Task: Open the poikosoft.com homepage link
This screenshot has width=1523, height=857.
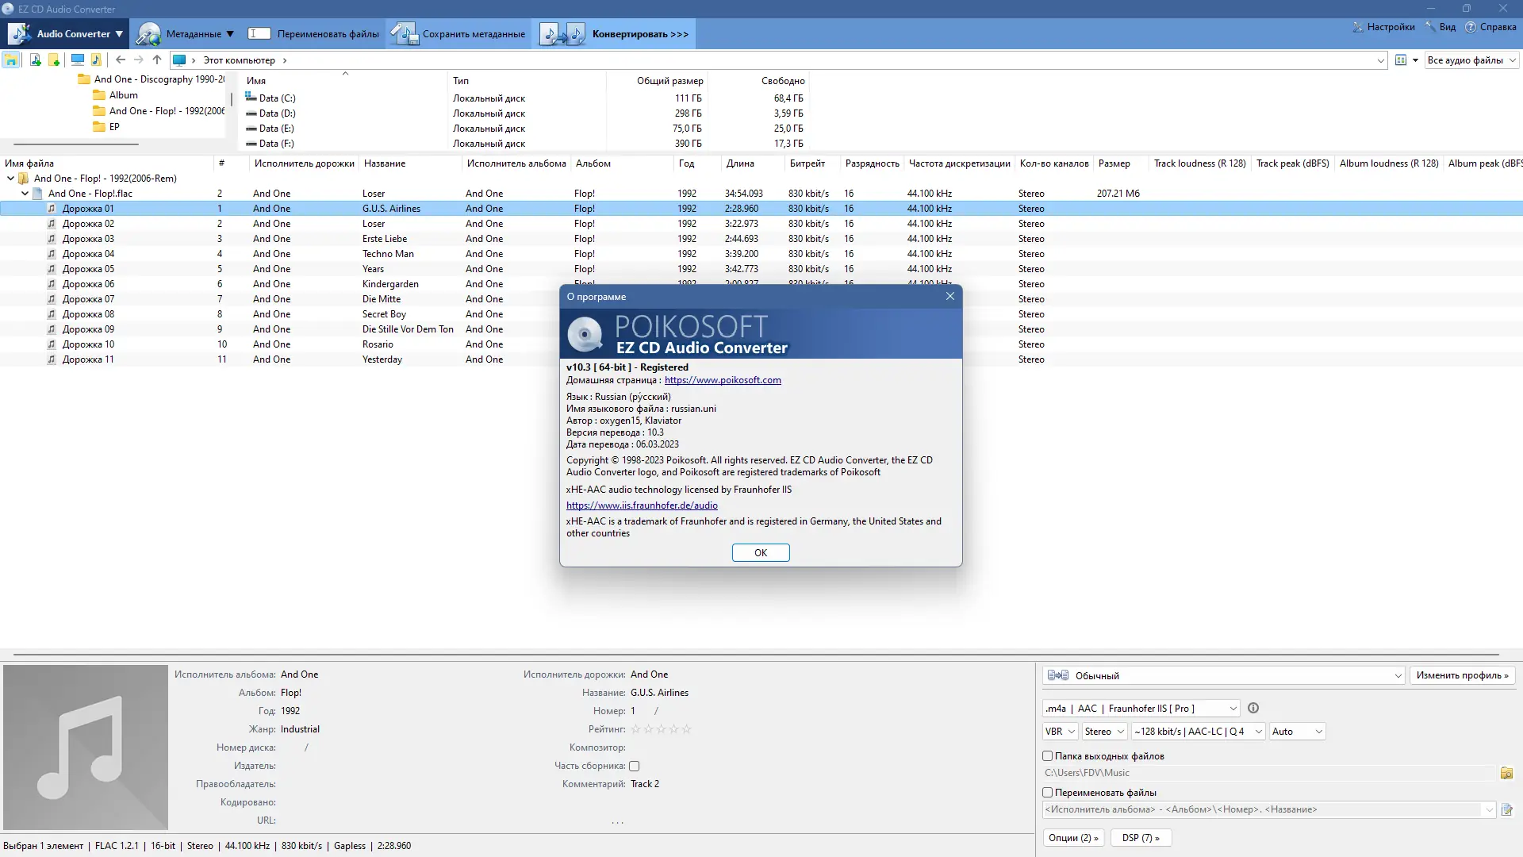Action: (723, 380)
